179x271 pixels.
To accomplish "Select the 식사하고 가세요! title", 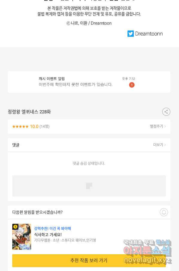I will click(48, 235).
